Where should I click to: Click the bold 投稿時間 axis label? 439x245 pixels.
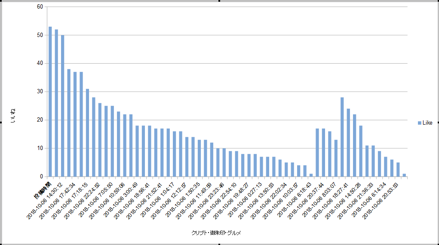pyautogui.click(x=43, y=190)
